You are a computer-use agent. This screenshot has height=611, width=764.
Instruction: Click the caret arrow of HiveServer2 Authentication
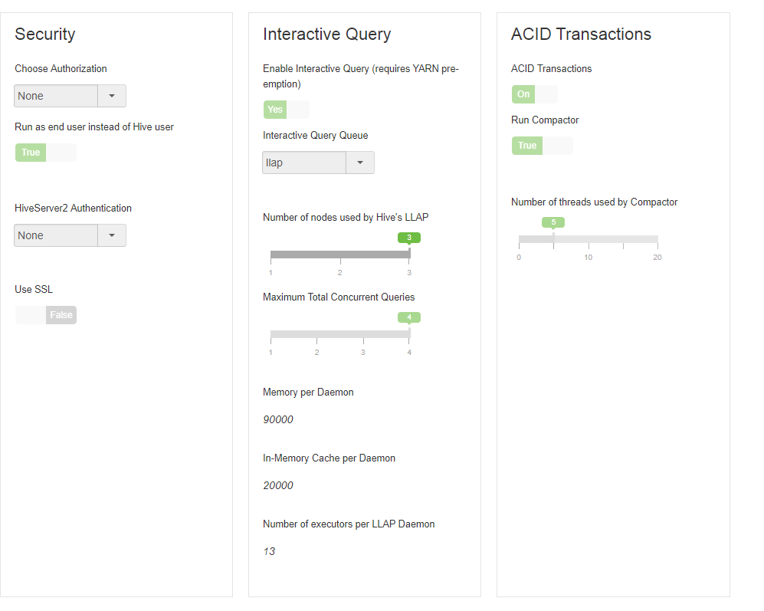[x=112, y=235]
